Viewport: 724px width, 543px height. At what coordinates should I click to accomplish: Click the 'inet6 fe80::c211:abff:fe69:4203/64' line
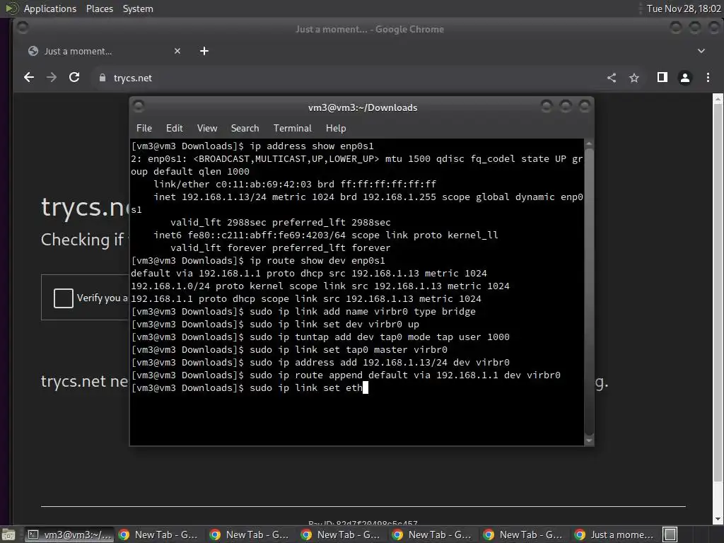(325, 235)
